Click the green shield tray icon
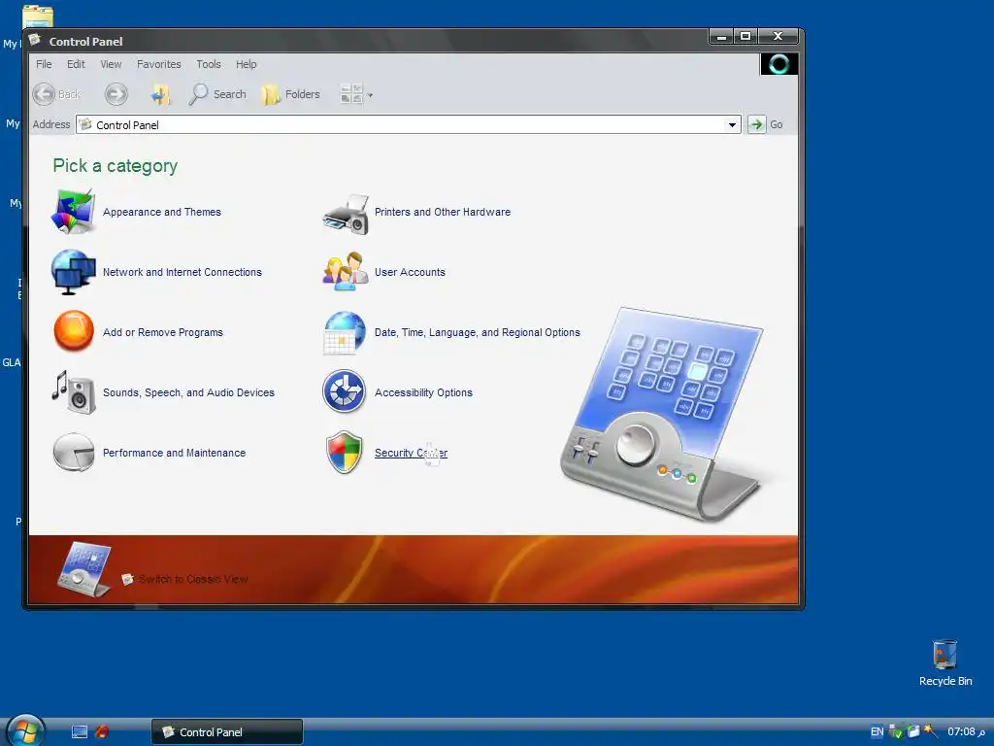 pyautogui.click(x=896, y=732)
